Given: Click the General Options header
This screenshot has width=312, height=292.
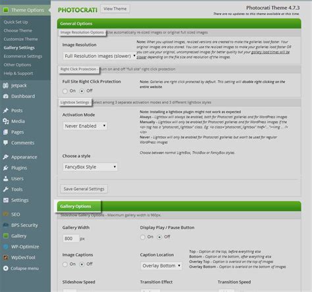Looking at the screenshot, I should click(179, 24).
